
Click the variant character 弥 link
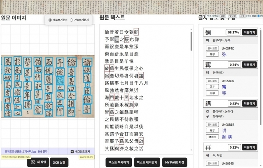point(224,55)
